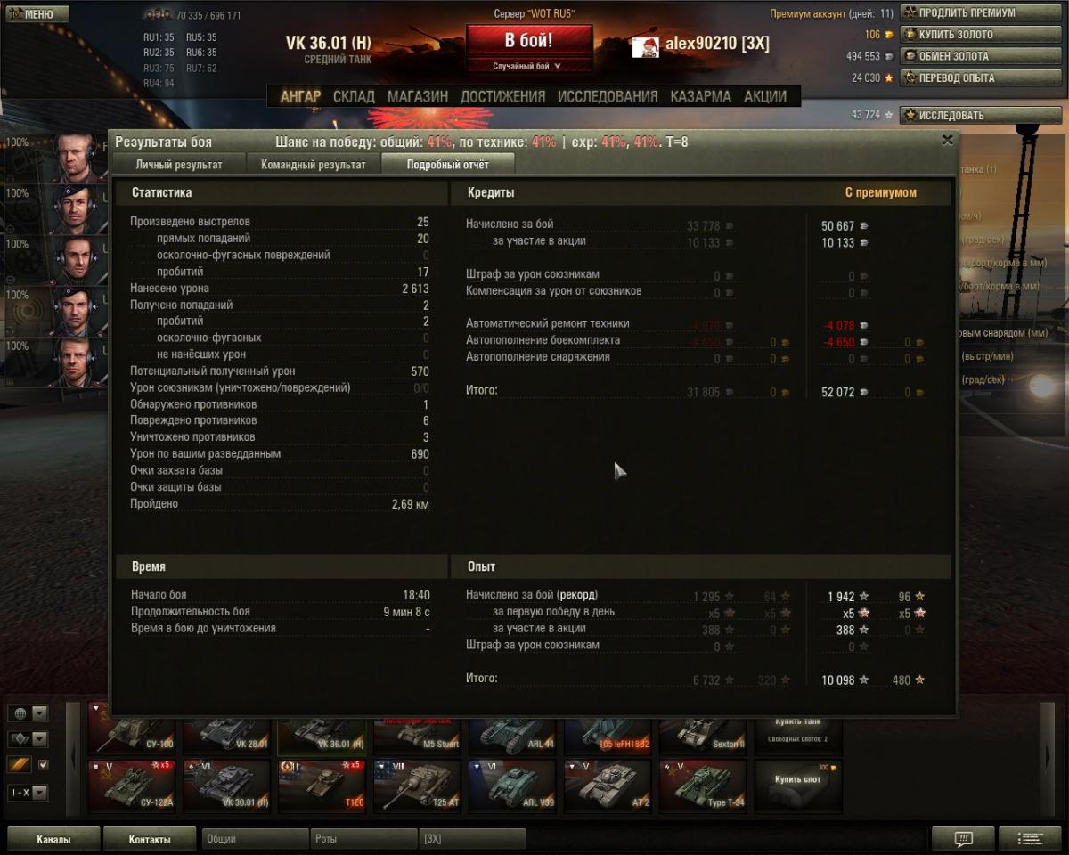Open [3X] clan chat tab

pyautogui.click(x=472, y=839)
